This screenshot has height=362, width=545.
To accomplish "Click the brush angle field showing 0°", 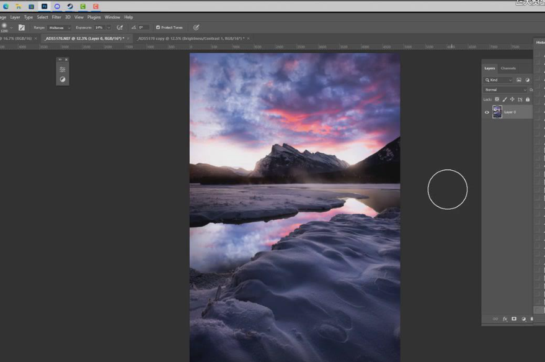I will 144,27.
